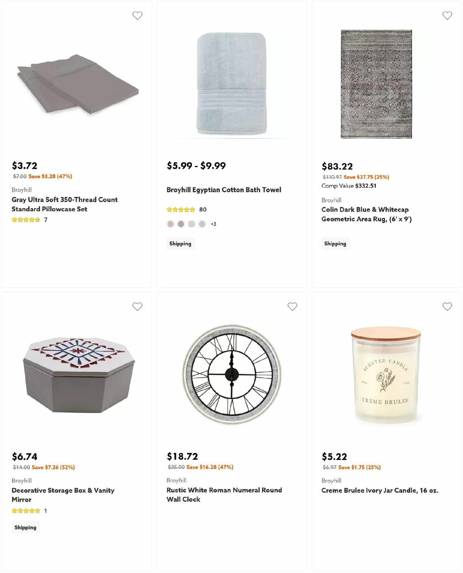463x573 pixels.
Task: Expand the +3 extra towel color options
Action: coord(213,223)
